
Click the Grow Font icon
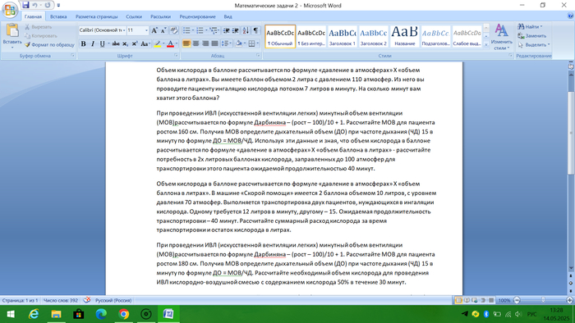(154, 30)
